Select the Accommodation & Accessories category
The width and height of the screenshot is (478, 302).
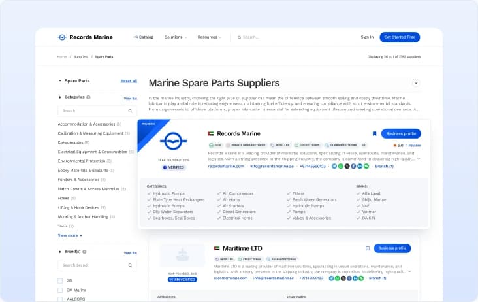pyautogui.click(x=89, y=124)
